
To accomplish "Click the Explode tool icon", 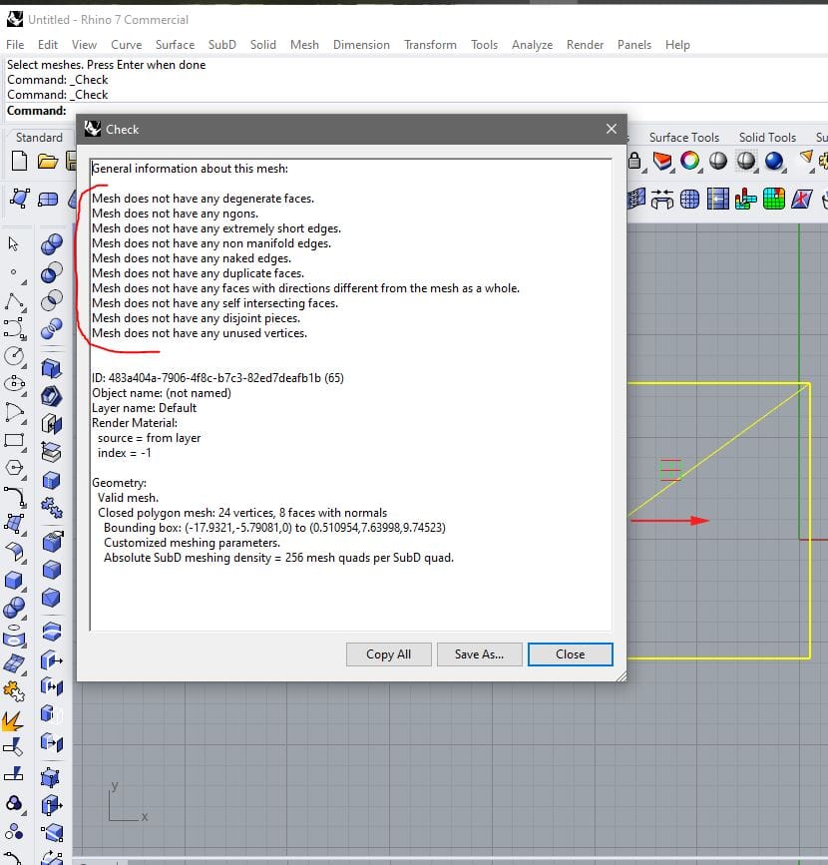I will click(x=13, y=720).
